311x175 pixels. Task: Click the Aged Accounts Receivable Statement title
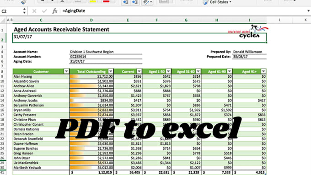[61, 29]
